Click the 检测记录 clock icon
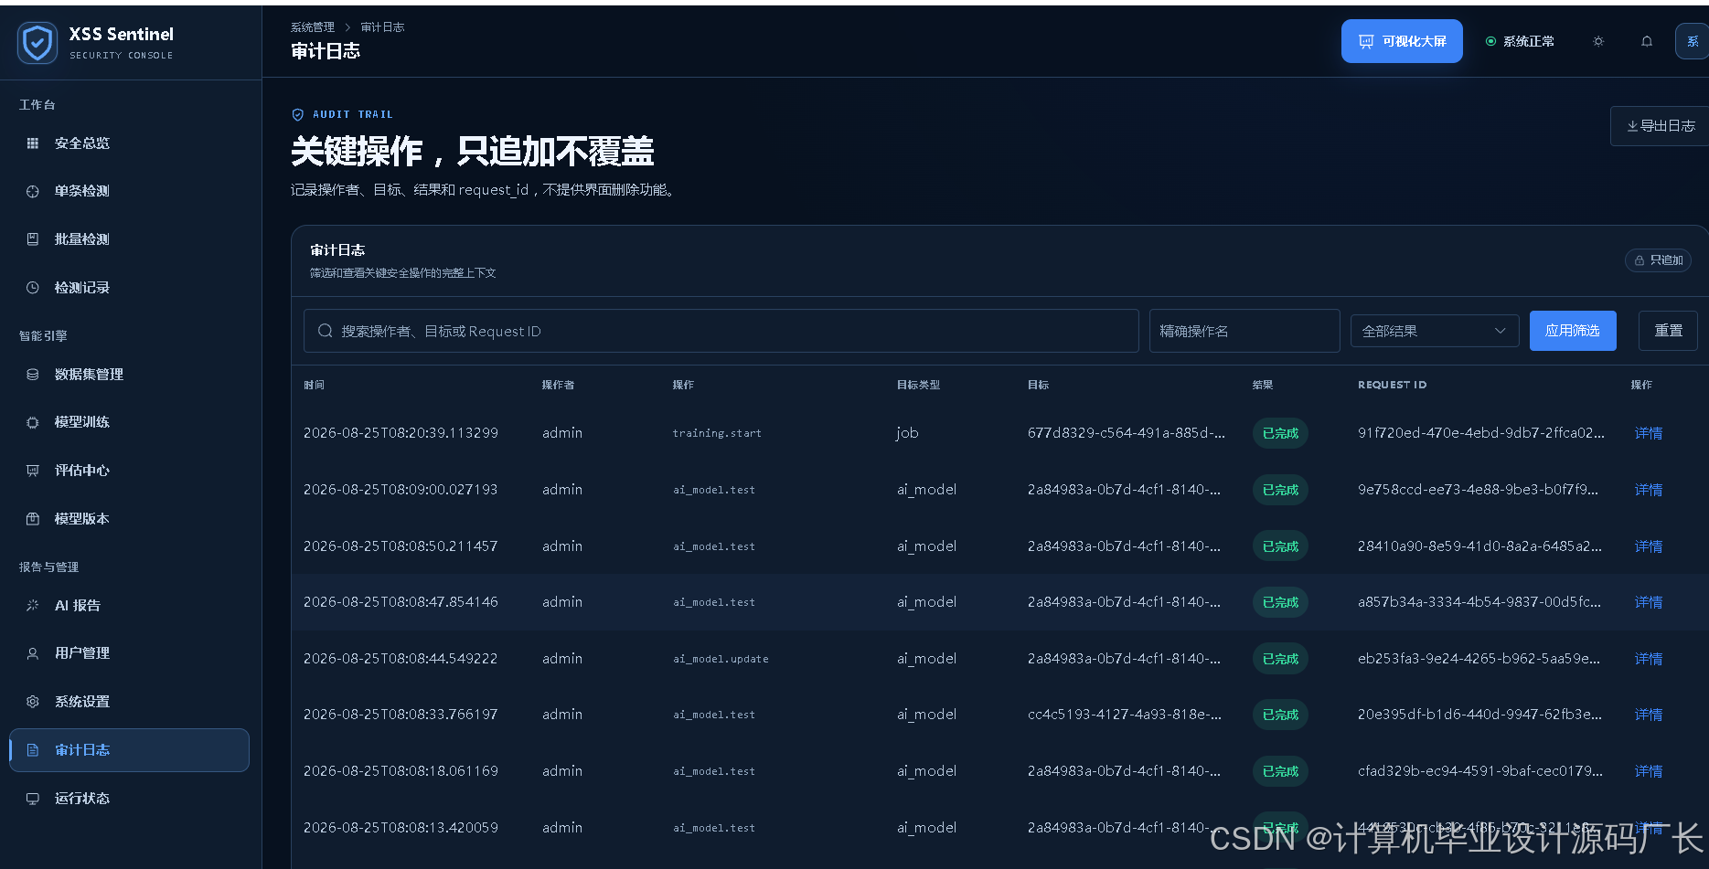Image resolution: width=1709 pixels, height=869 pixels. coord(33,288)
